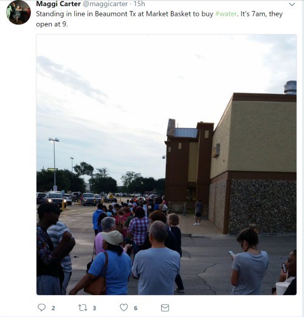Image resolution: width=304 pixels, height=317 pixels.
Task: Send tweet via direct message envelope icon
Action: pyautogui.click(x=165, y=308)
